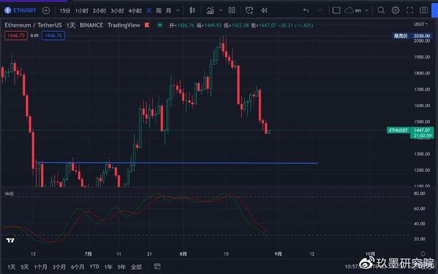The height and width of the screenshot is (274, 438).
Task: Click the quick search magnifier icon
Action: click(381, 11)
